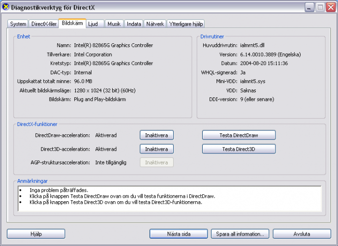This screenshot has width=338, height=246.
Task: Open the DirectX-filer tab
Action: tap(43, 24)
